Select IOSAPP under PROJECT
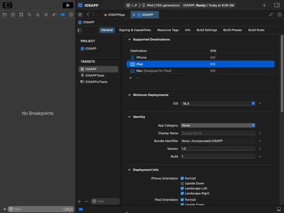284x213 pixels. click(89, 49)
